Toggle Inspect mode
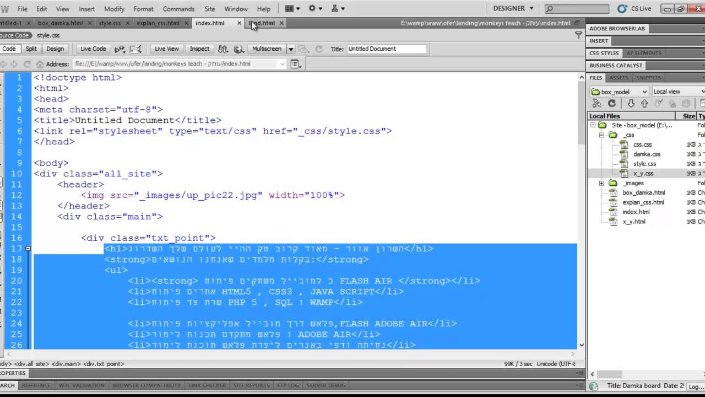Screen dimensions: 705x397 coord(199,49)
